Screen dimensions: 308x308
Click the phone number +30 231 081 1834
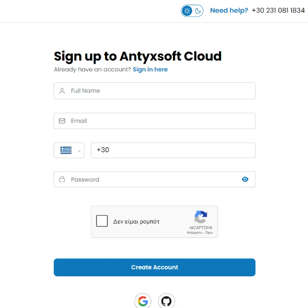point(278,10)
